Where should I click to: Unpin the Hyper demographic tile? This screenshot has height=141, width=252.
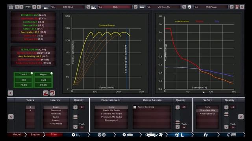click(52, 73)
